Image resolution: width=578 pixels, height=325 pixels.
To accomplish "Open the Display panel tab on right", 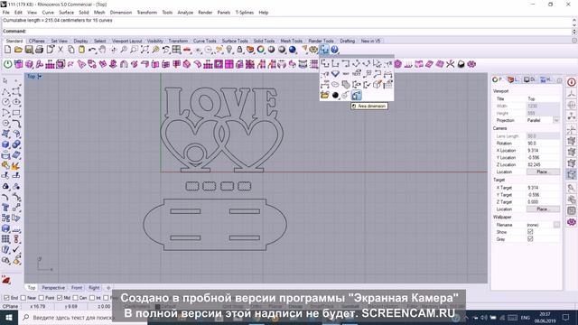I will click(529, 79).
